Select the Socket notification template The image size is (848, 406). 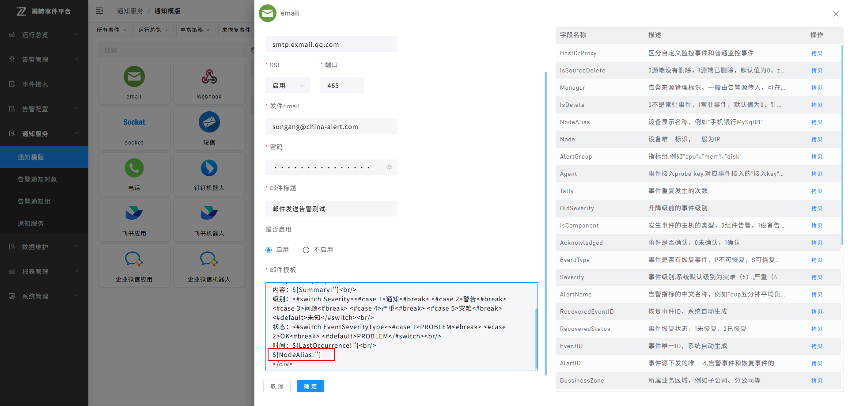(134, 128)
